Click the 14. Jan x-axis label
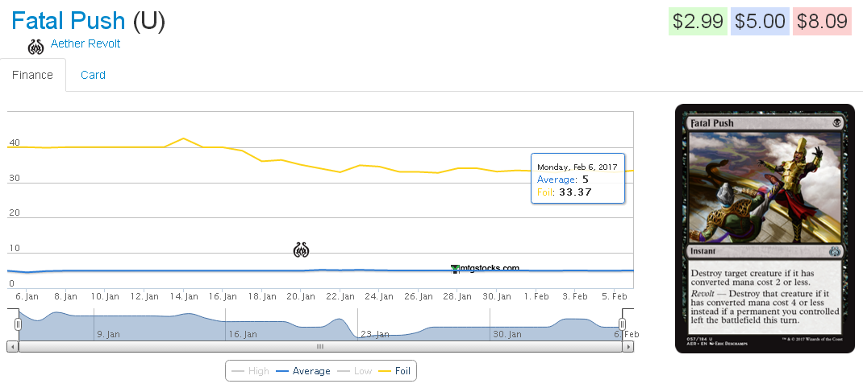 [184, 296]
